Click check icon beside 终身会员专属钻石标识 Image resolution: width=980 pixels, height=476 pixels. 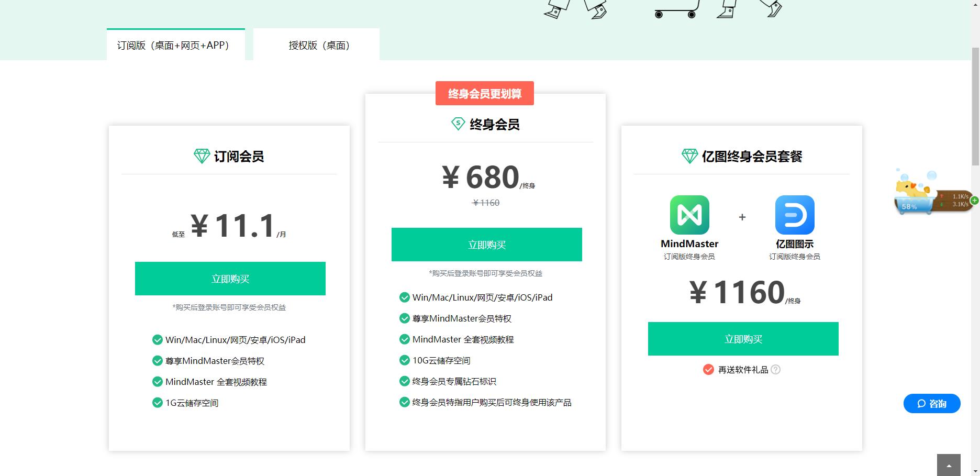point(404,381)
